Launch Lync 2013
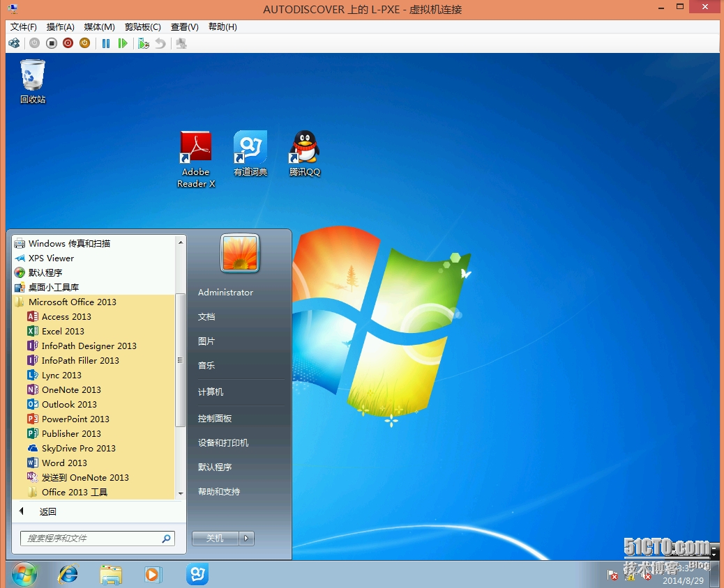Image resolution: width=724 pixels, height=588 pixels. [x=93, y=376]
